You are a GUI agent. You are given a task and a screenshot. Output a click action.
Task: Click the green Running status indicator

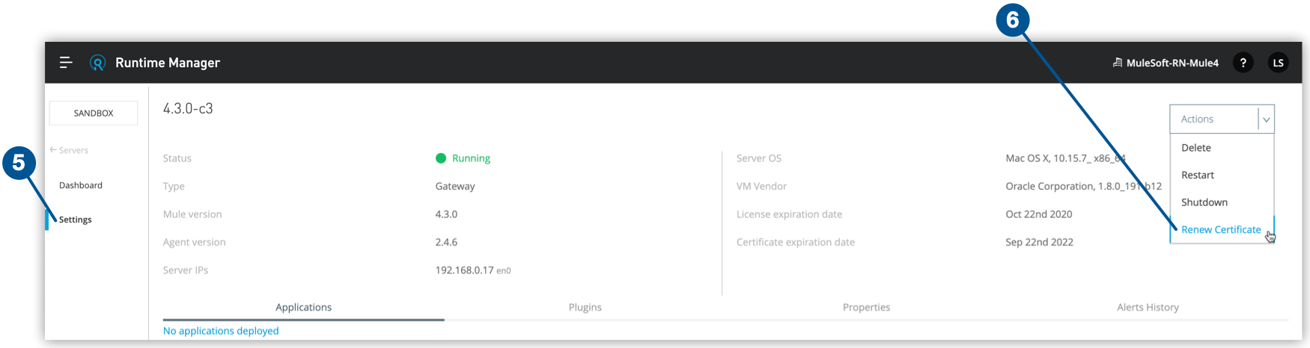441,158
